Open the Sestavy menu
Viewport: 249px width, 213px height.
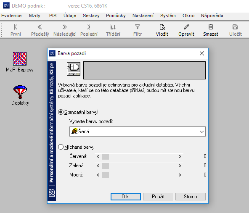[x=91, y=16]
